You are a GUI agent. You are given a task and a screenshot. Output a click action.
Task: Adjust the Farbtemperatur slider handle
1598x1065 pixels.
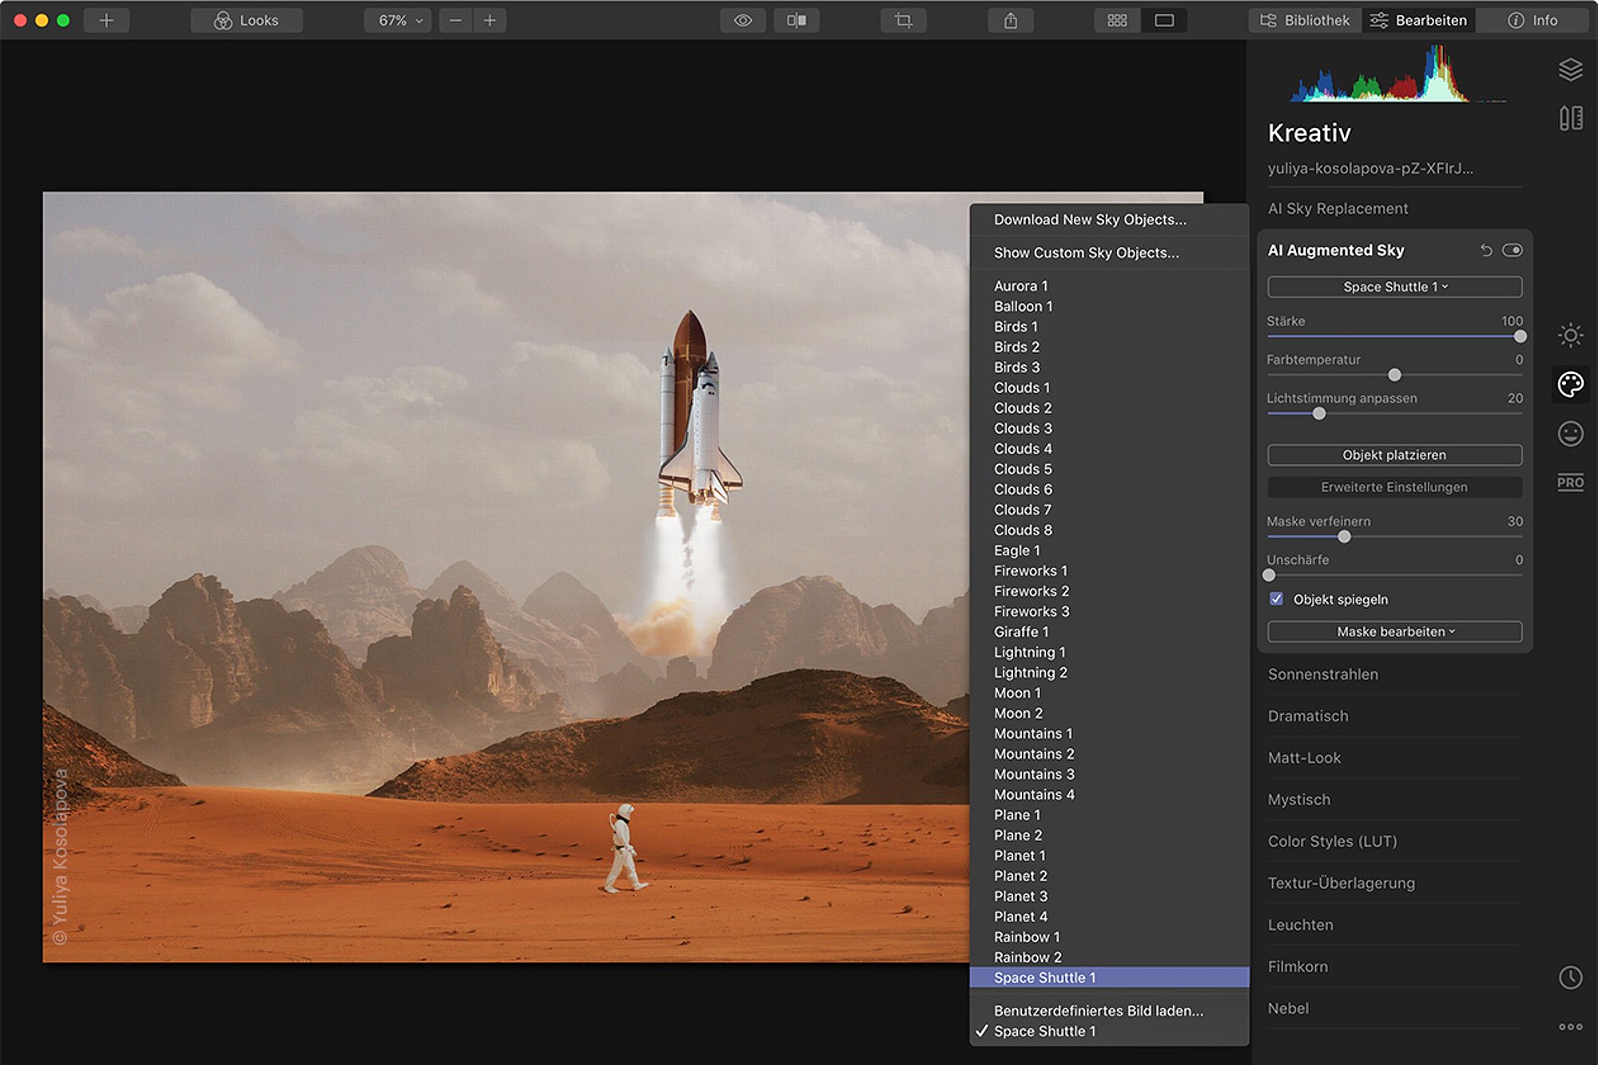[1394, 375]
